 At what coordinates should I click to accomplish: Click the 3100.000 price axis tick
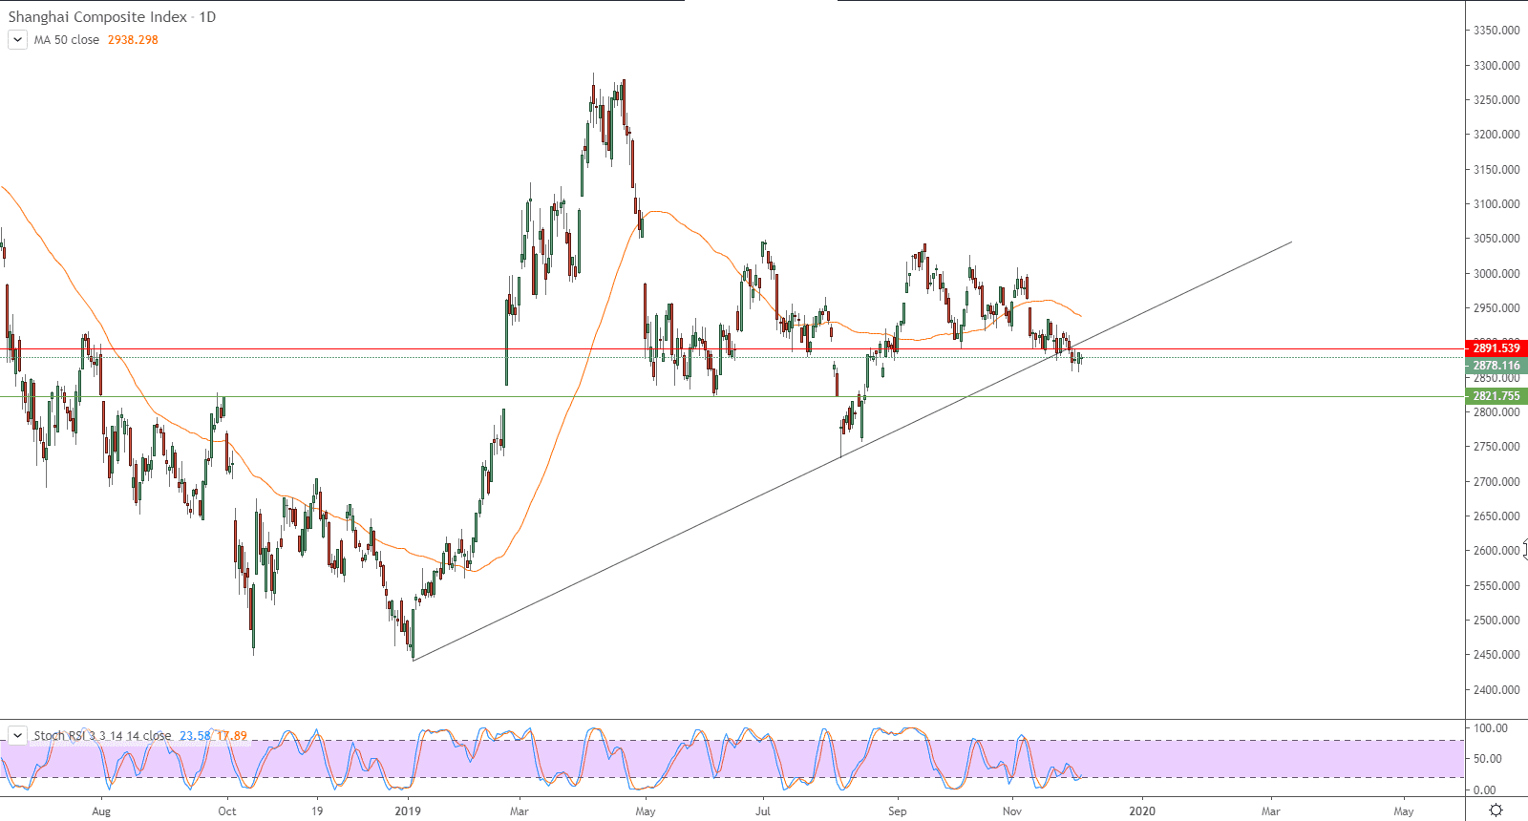click(1496, 204)
